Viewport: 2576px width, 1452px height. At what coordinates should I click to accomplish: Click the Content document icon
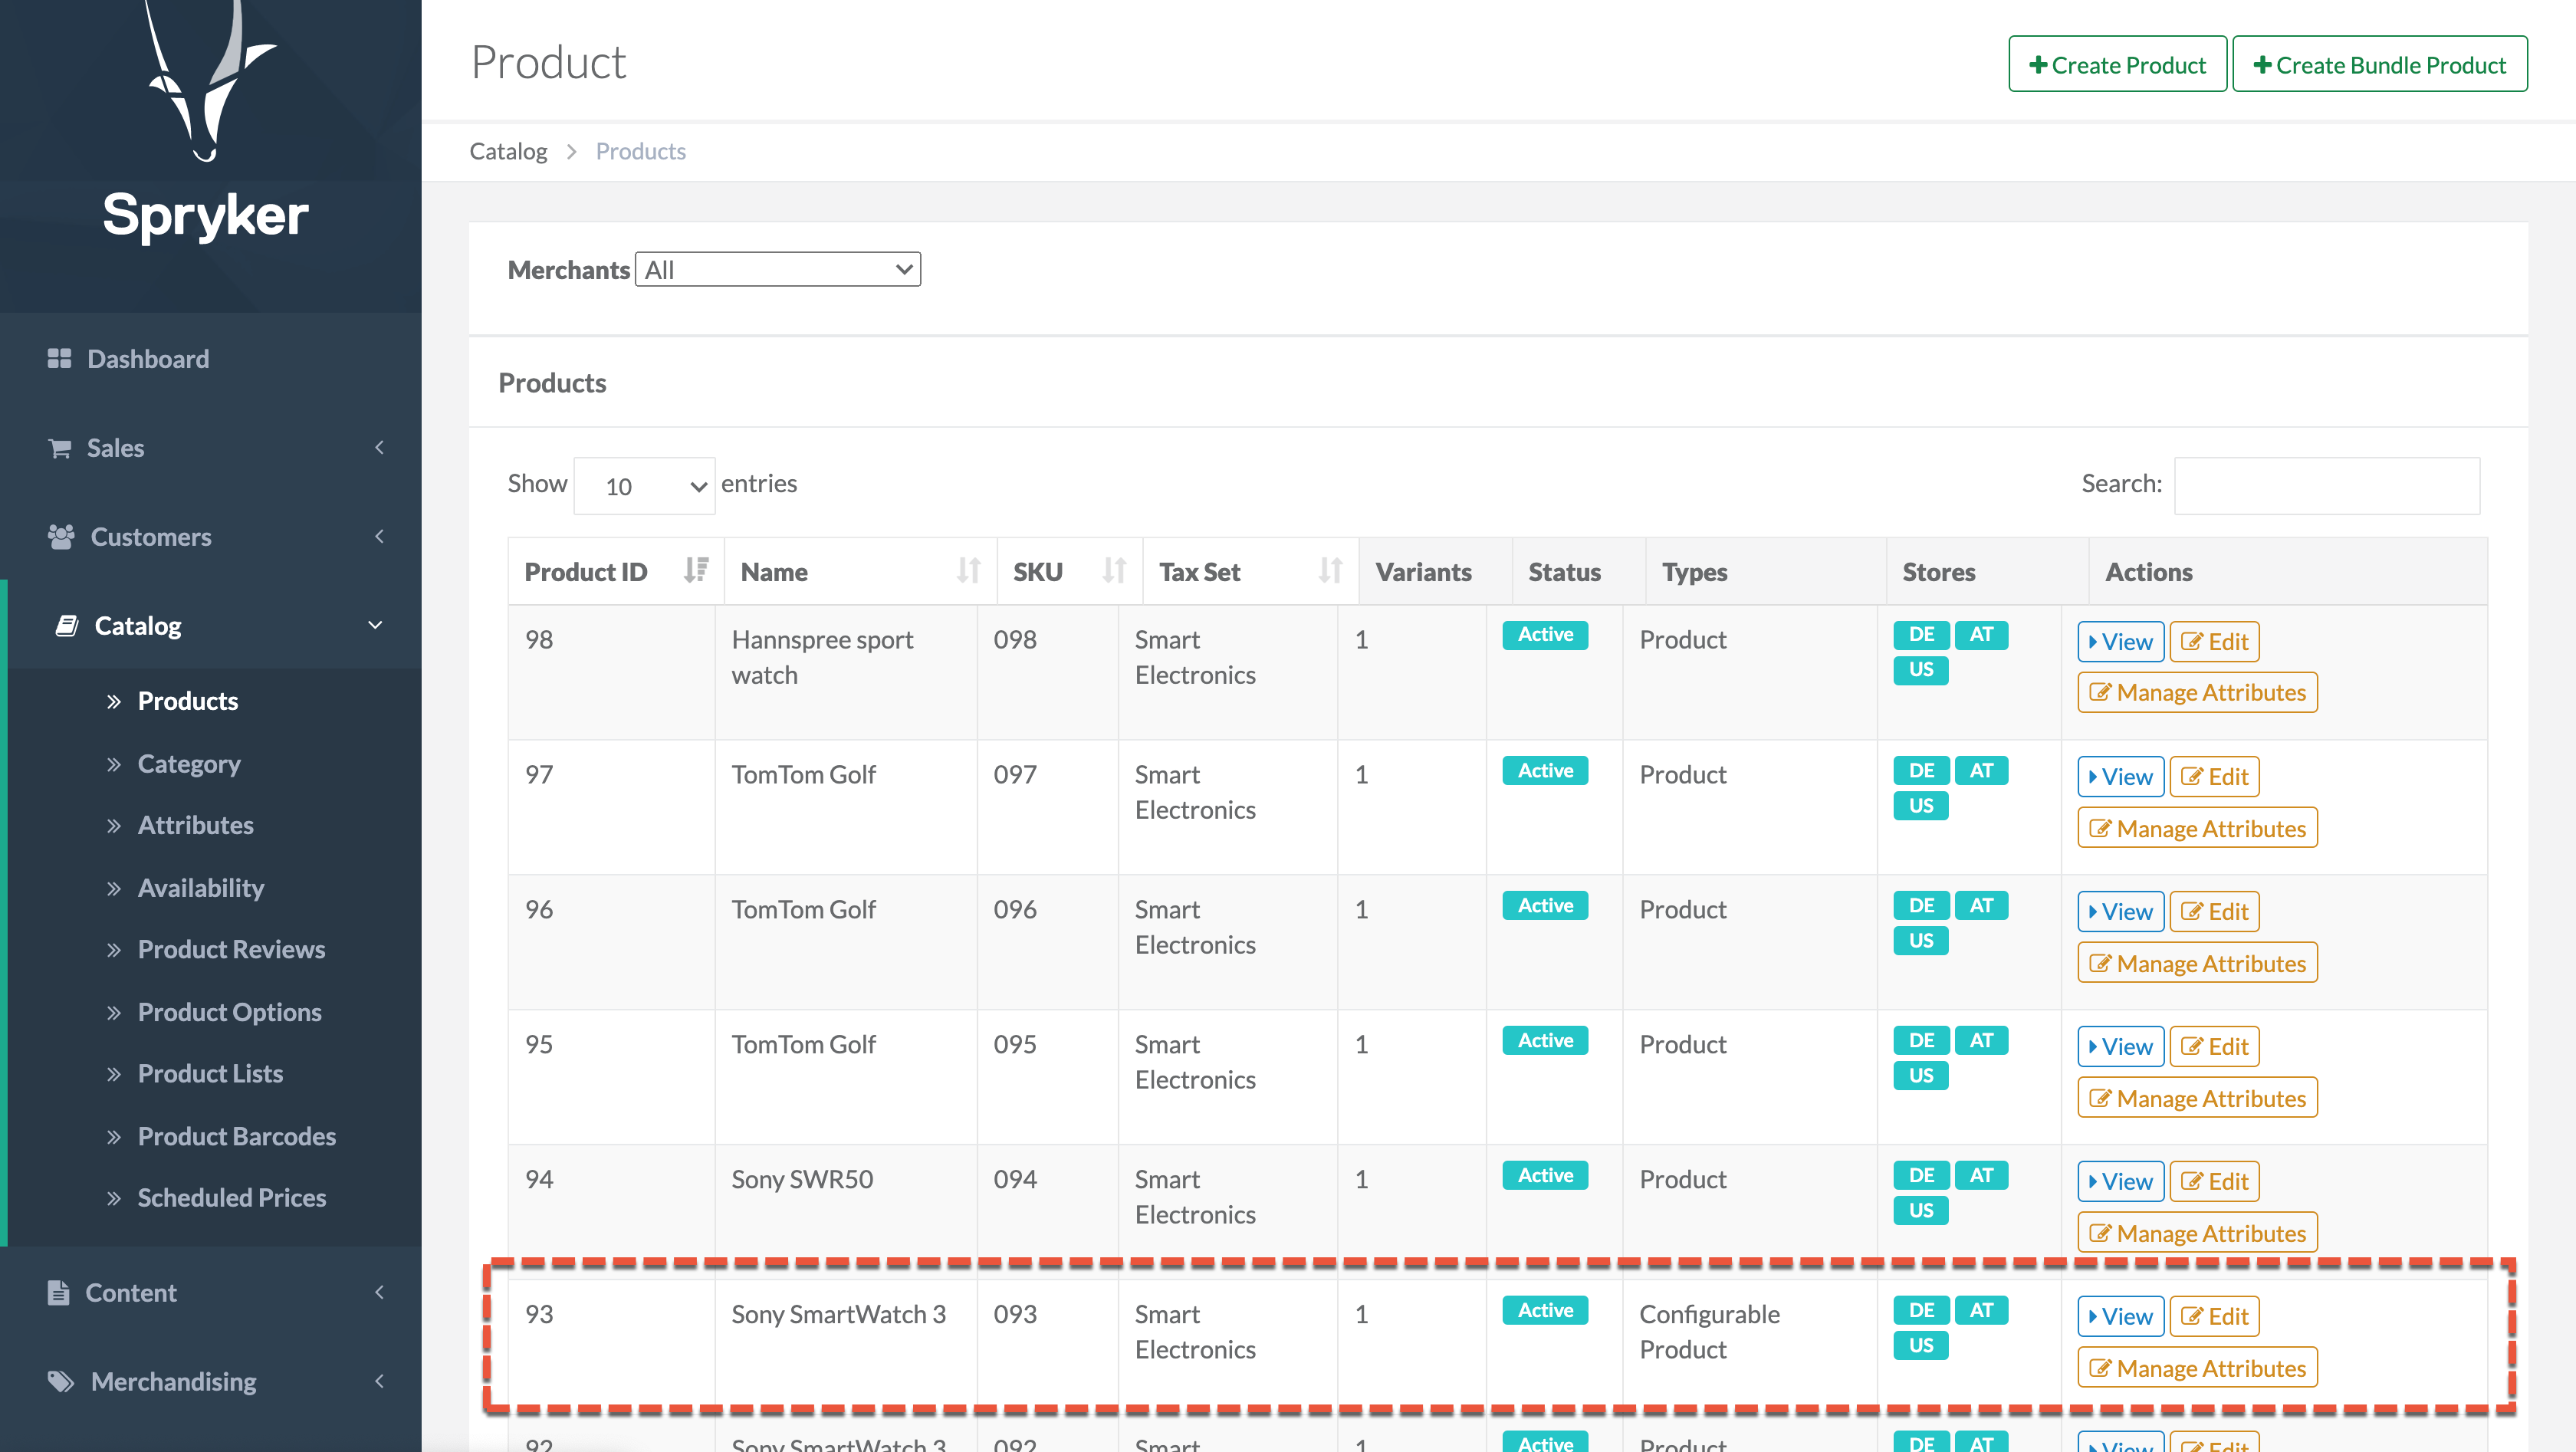[x=58, y=1292]
